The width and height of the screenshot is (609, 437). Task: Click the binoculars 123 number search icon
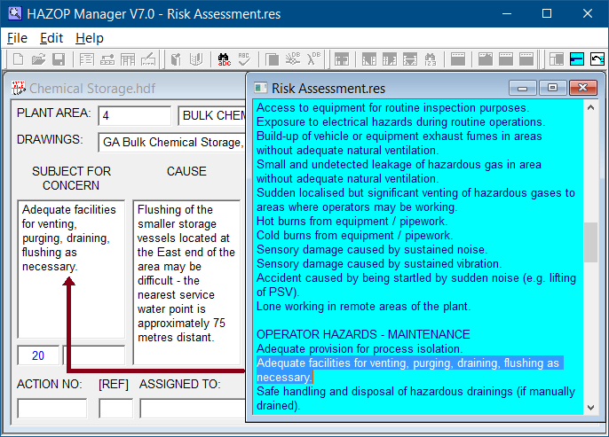pos(430,59)
